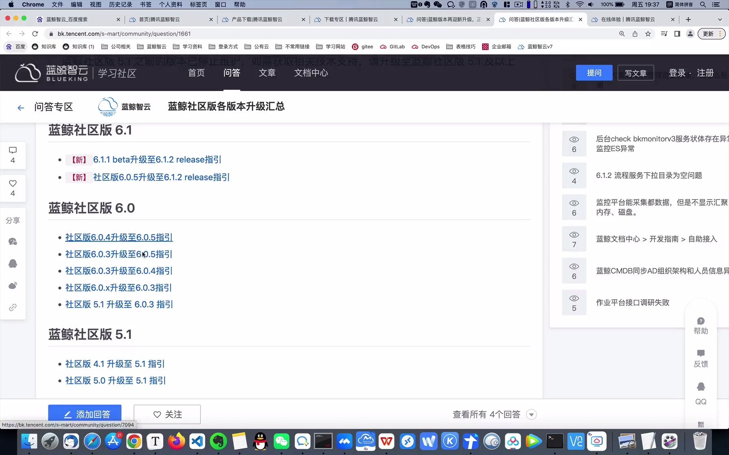Select 文章 in site navigation
Screen dimensions: 729x455
267,73
